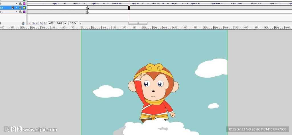The width and height of the screenshot is (292, 135).
Task: Toggle Edit Multiple Frames button
Action: 41,23
